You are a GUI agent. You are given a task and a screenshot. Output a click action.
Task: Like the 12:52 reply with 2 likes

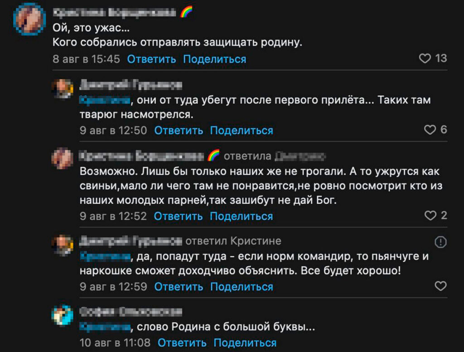430,215
